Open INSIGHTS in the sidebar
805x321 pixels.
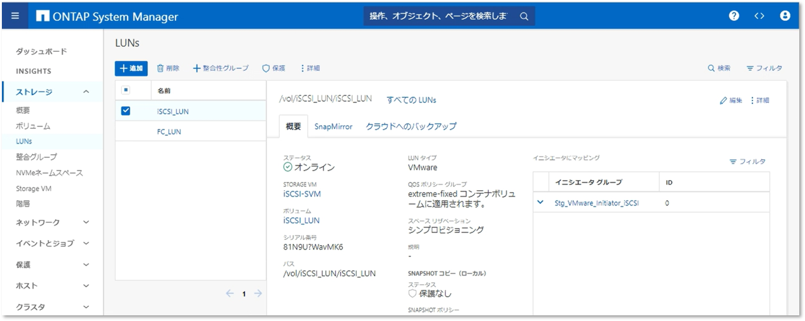33,71
